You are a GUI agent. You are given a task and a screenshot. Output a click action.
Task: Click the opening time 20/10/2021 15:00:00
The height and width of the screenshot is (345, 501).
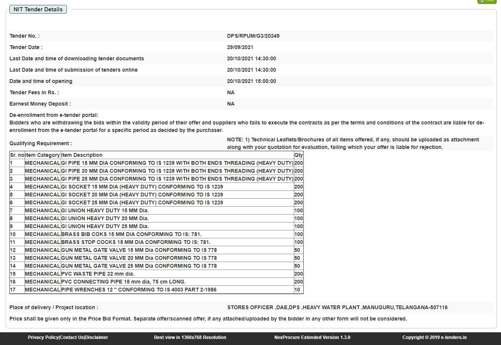coord(252,81)
